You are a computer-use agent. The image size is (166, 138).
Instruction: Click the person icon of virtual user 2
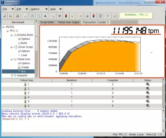[x=25, y=88]
